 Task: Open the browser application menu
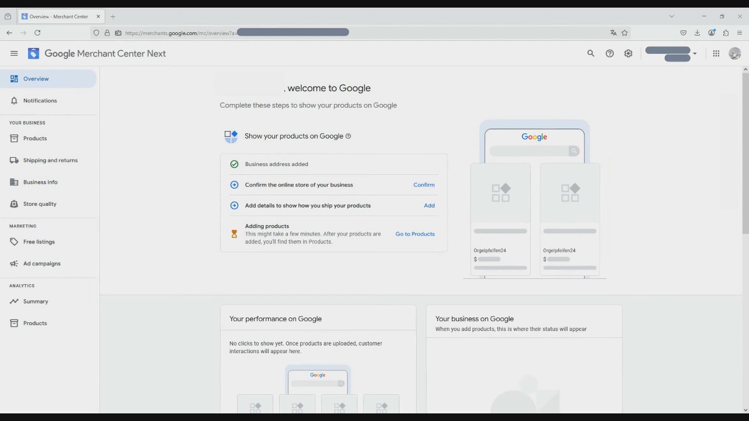click(740, 33)
